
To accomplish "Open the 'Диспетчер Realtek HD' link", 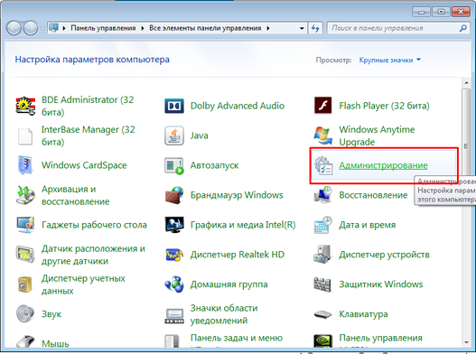I will 238,255.
